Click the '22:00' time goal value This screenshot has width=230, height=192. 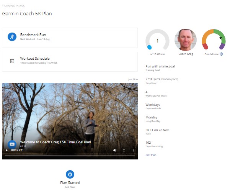149,79
